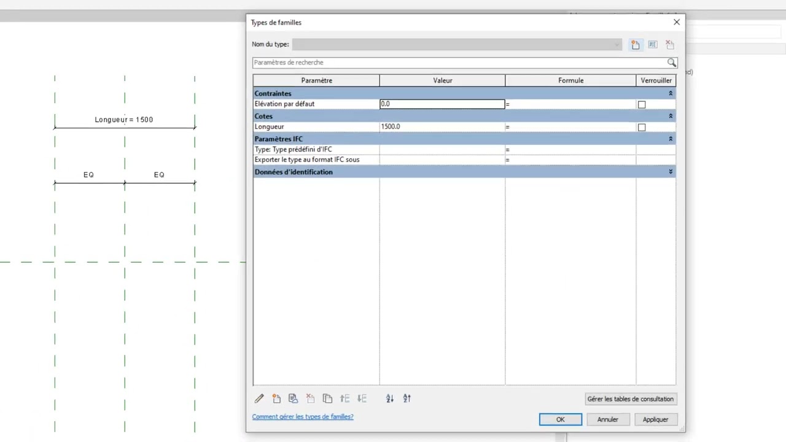Click the New Parameter icon in bottom toolbar
Image resolution: width=786 pixels, height=442 pixels.
pyautogui.click(x=276, y=398)
